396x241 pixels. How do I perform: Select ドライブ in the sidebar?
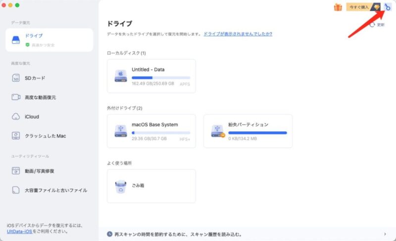click(49, 40)
